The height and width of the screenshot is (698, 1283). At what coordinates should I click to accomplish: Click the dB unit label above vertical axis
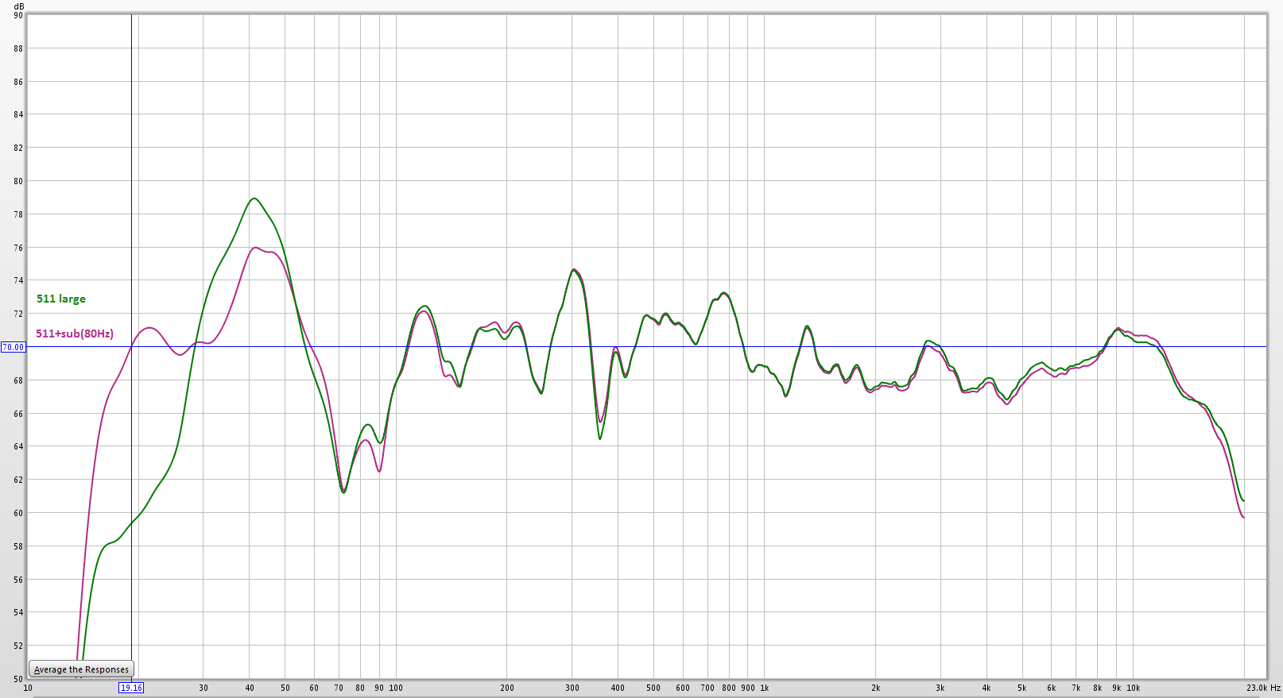[18, 6]
